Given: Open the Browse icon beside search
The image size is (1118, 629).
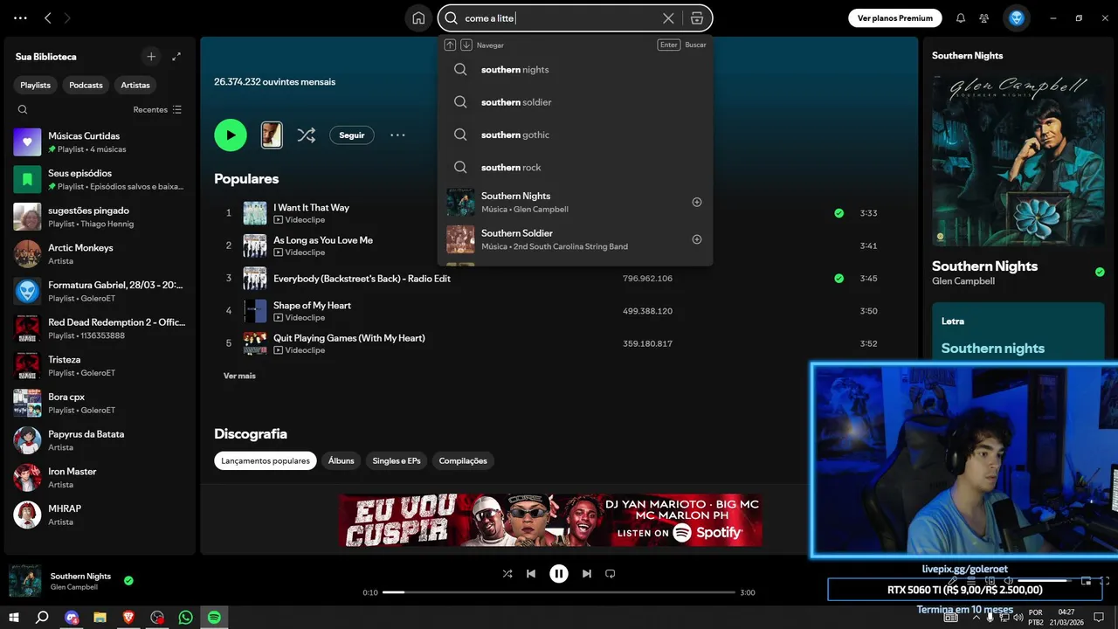Looking at the screenshot, I should [696, 18].
